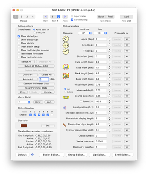Add a new slot
The width and height of the screenshot is (148, 175).
pos(127,17)
